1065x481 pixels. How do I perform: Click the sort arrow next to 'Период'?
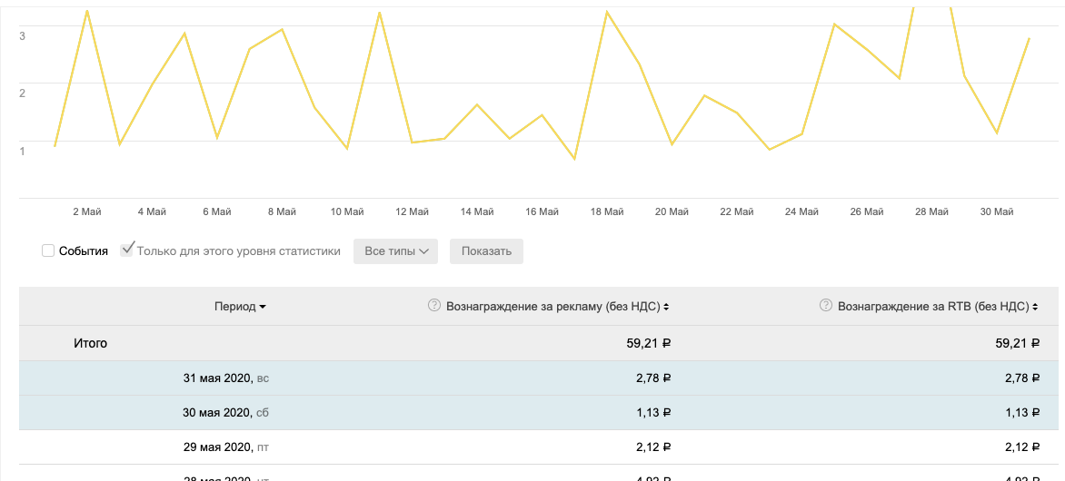263,308
